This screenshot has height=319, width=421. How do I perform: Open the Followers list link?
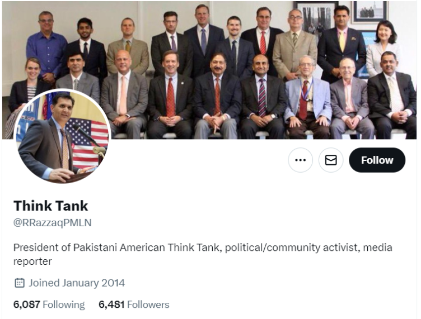[x=148, y=304]
